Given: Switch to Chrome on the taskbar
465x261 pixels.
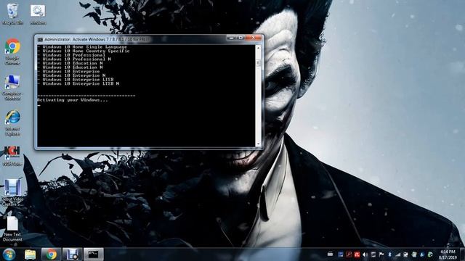Looking at the screenshot, I should pos(51,254).
